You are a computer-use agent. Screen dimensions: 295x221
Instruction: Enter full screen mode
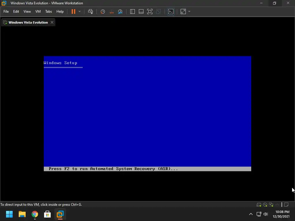pyautogui.click(x=150, y=12)
